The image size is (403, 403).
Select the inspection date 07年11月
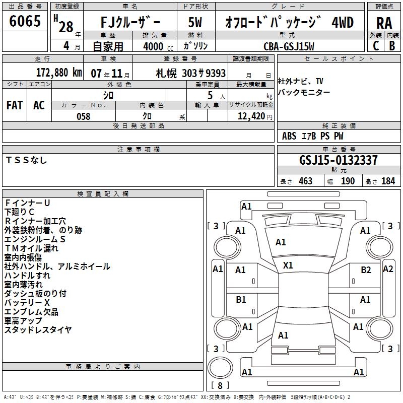tap(110, 74)
